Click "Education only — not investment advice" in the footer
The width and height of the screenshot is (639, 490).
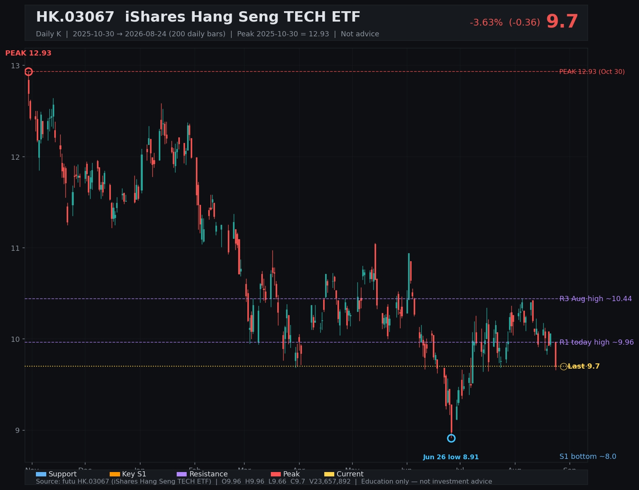pyautogui.click(x=426, y=482)
